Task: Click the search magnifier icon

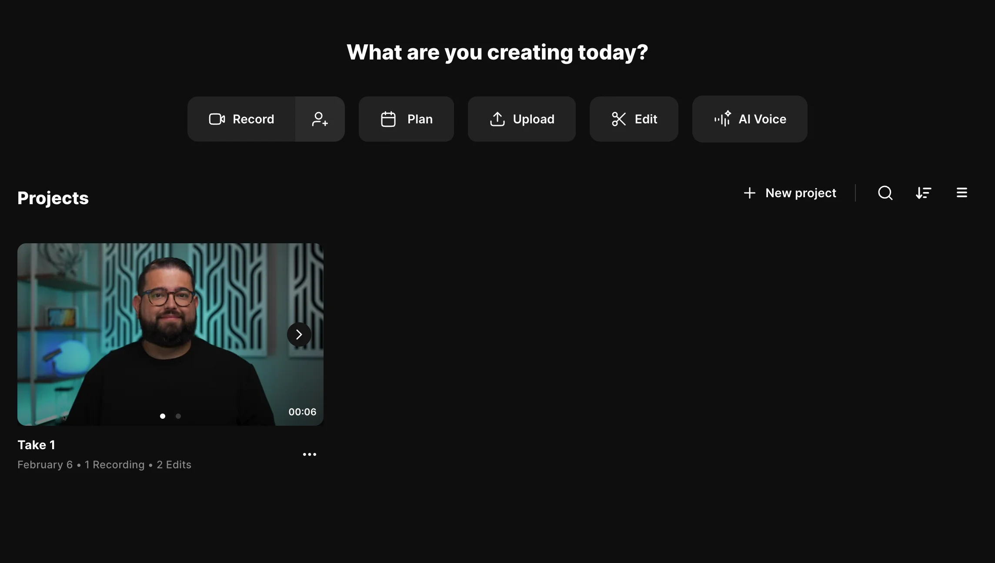Action: click(885, 193)
